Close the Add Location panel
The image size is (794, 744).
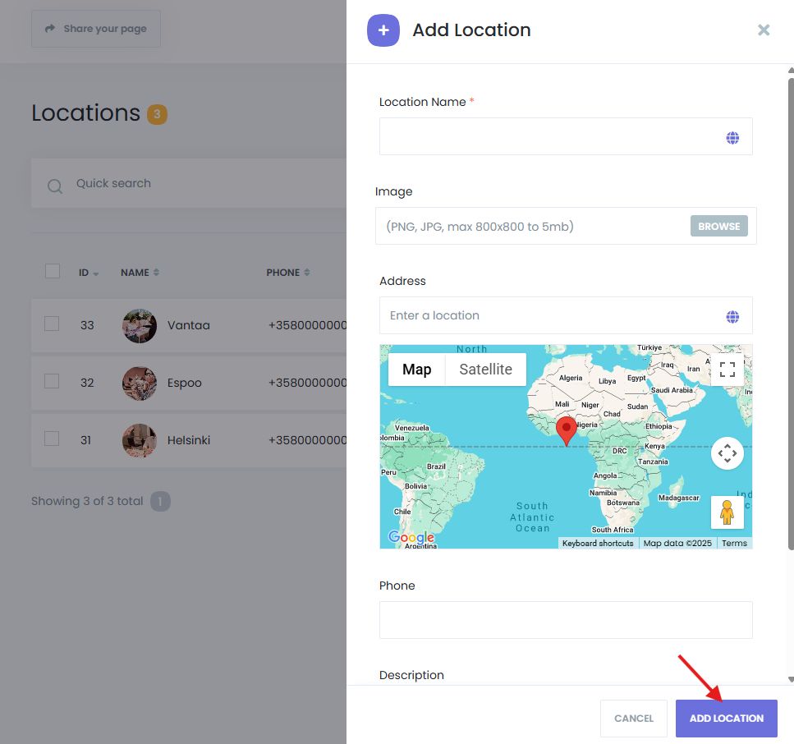tap(764, 30)
